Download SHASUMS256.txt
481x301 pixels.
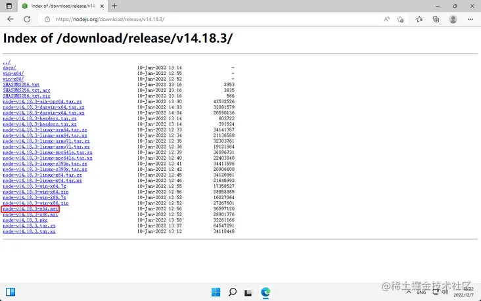(21, 85)
